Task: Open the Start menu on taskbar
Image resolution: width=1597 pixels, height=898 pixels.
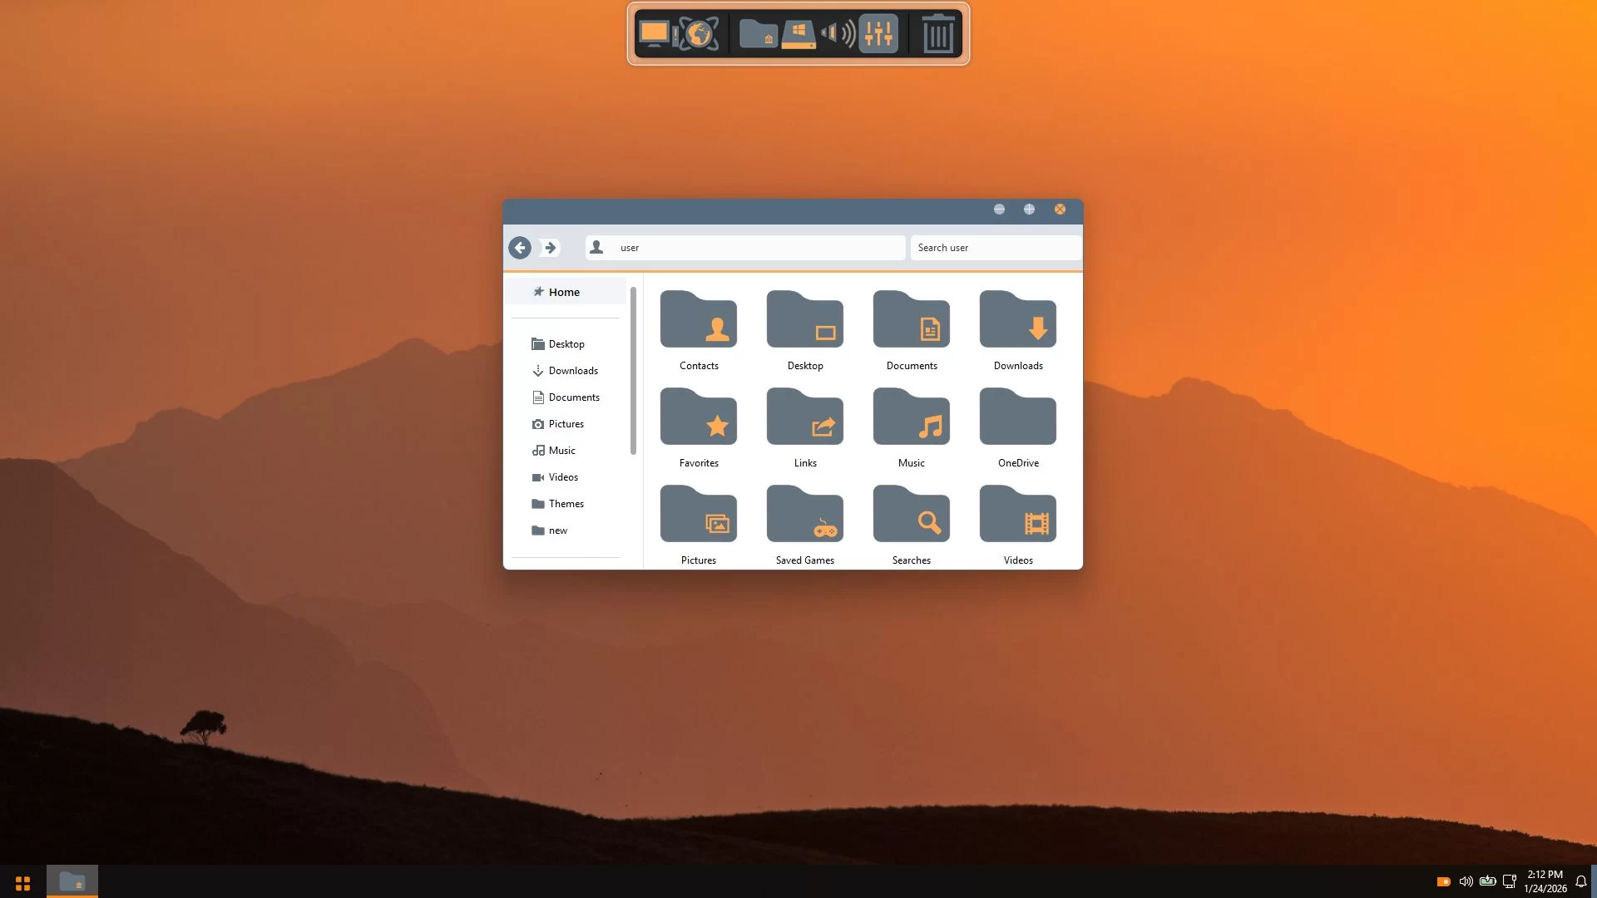Action: coord(22,882)
